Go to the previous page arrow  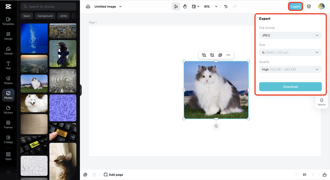coord(296,175)
